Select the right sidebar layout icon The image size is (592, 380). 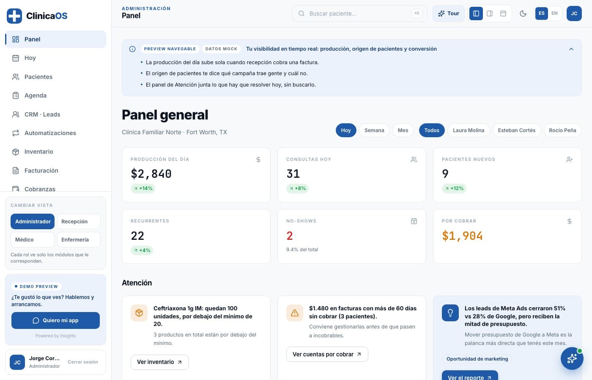click(x=490, y=14)
